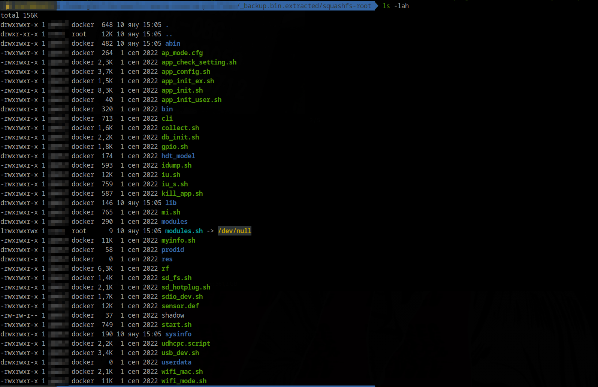Select sd_fs.sh file name

(x=176, y=278)
